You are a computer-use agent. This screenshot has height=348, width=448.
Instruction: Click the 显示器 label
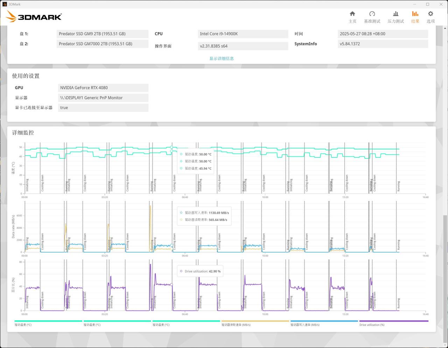point(21,98)
